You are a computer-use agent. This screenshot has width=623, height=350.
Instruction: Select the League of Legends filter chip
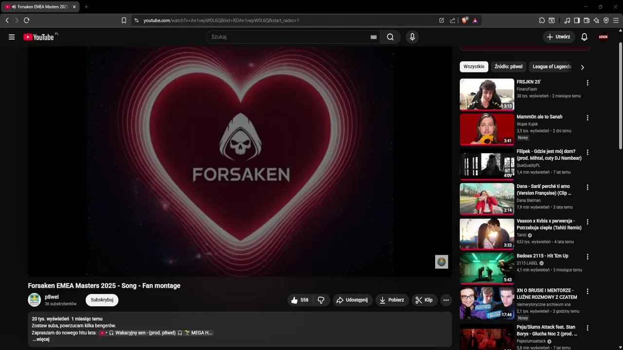(551, 67)
